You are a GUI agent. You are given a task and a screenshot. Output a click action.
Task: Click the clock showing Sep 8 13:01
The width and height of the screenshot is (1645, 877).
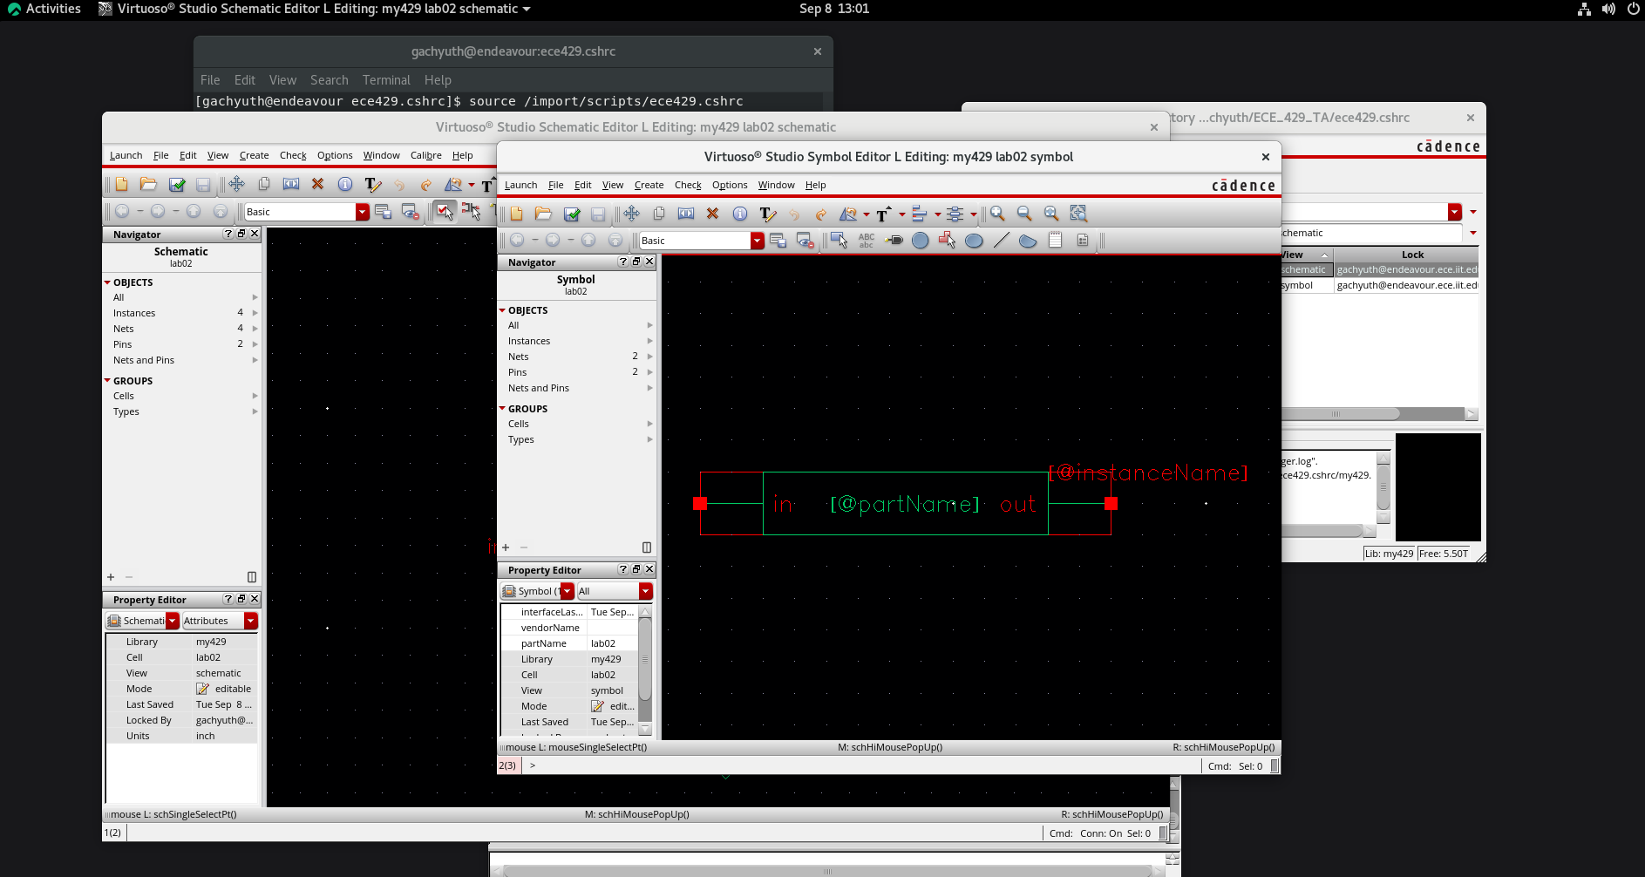[834, 9]
